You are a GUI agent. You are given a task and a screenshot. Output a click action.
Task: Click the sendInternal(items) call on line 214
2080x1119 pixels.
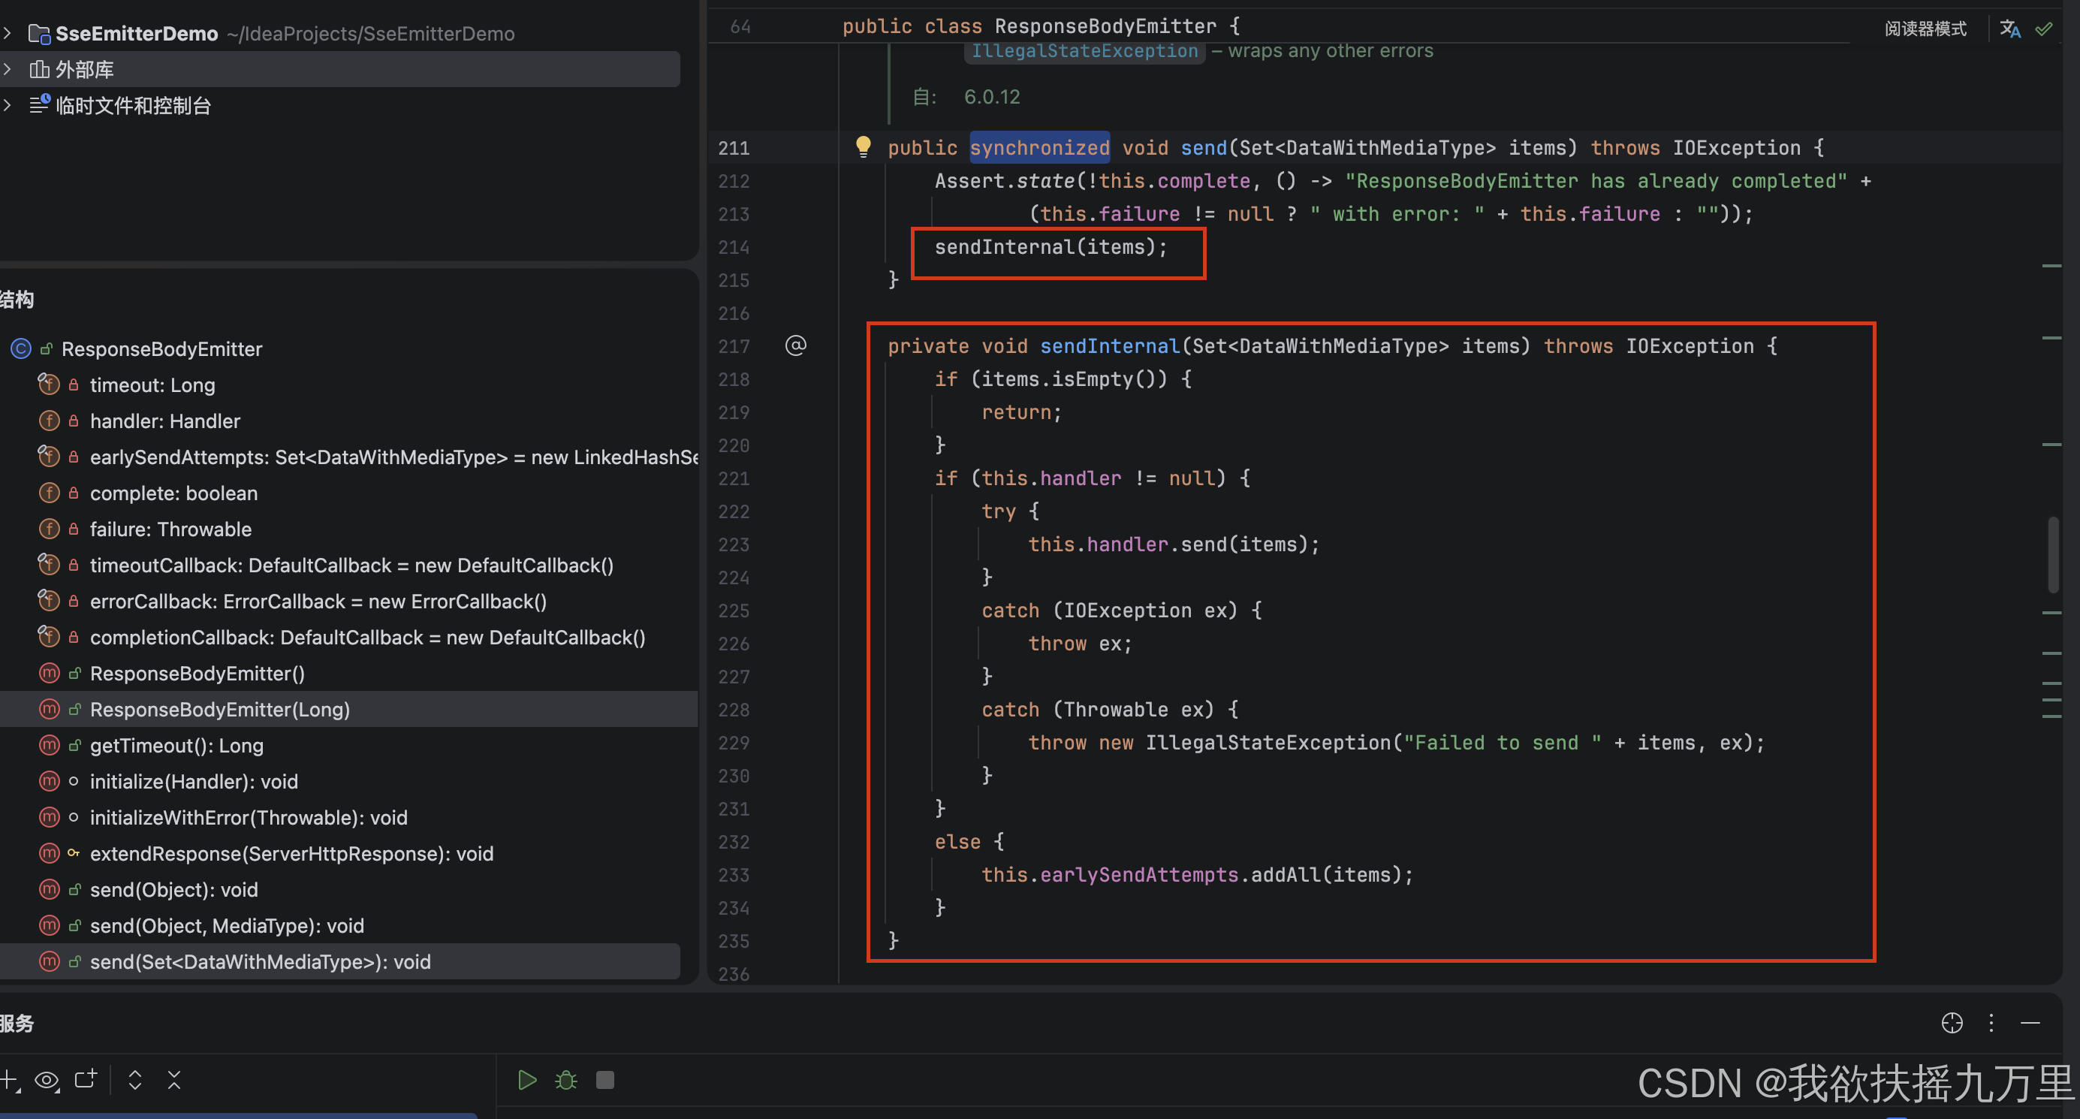[x=1051, y=247]
